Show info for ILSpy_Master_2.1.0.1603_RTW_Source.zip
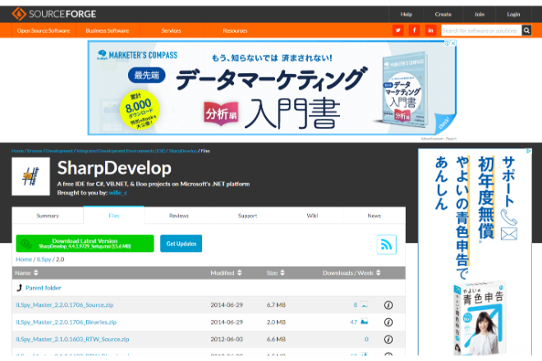 click(x=388, y=339)
